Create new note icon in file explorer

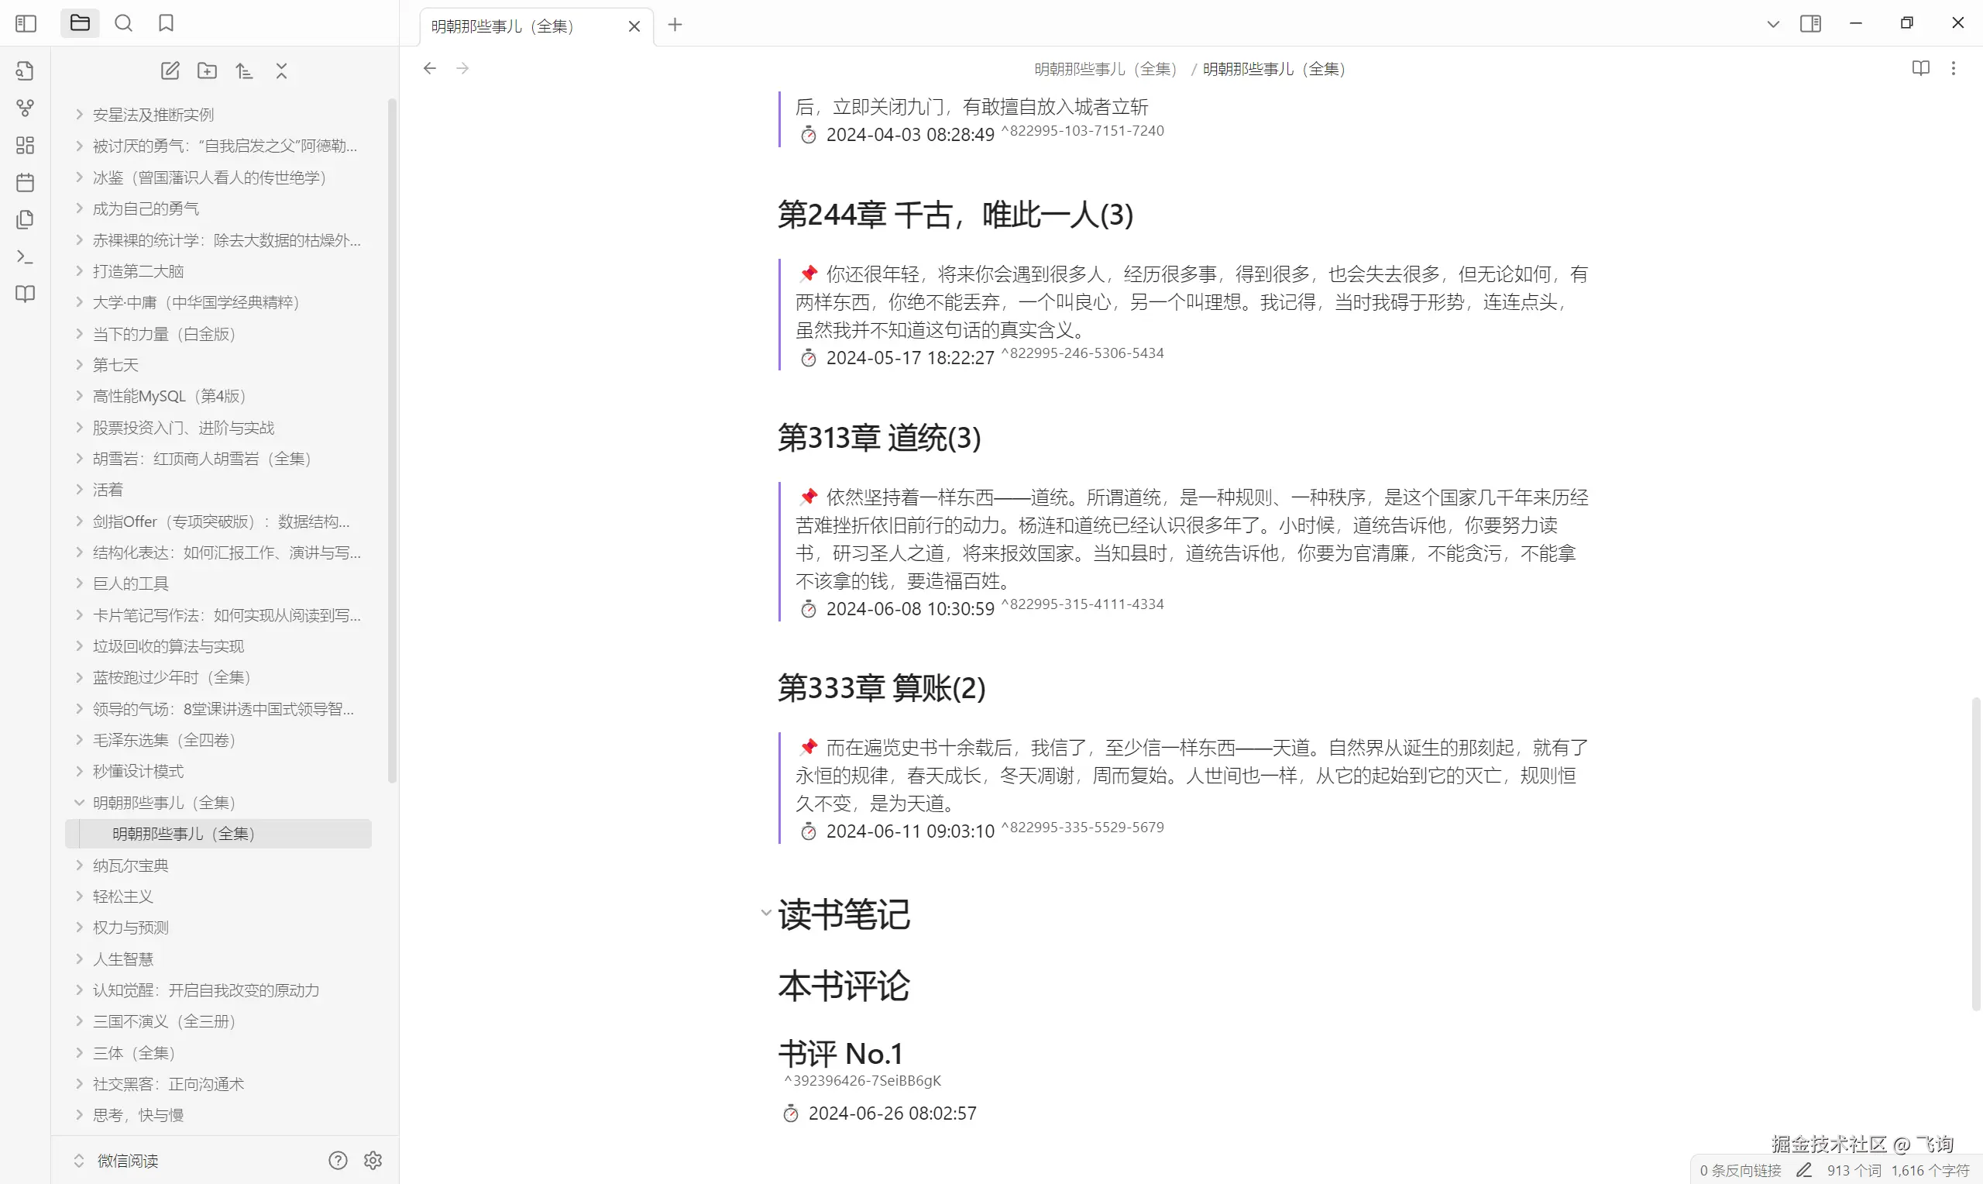tap(170, 71)
